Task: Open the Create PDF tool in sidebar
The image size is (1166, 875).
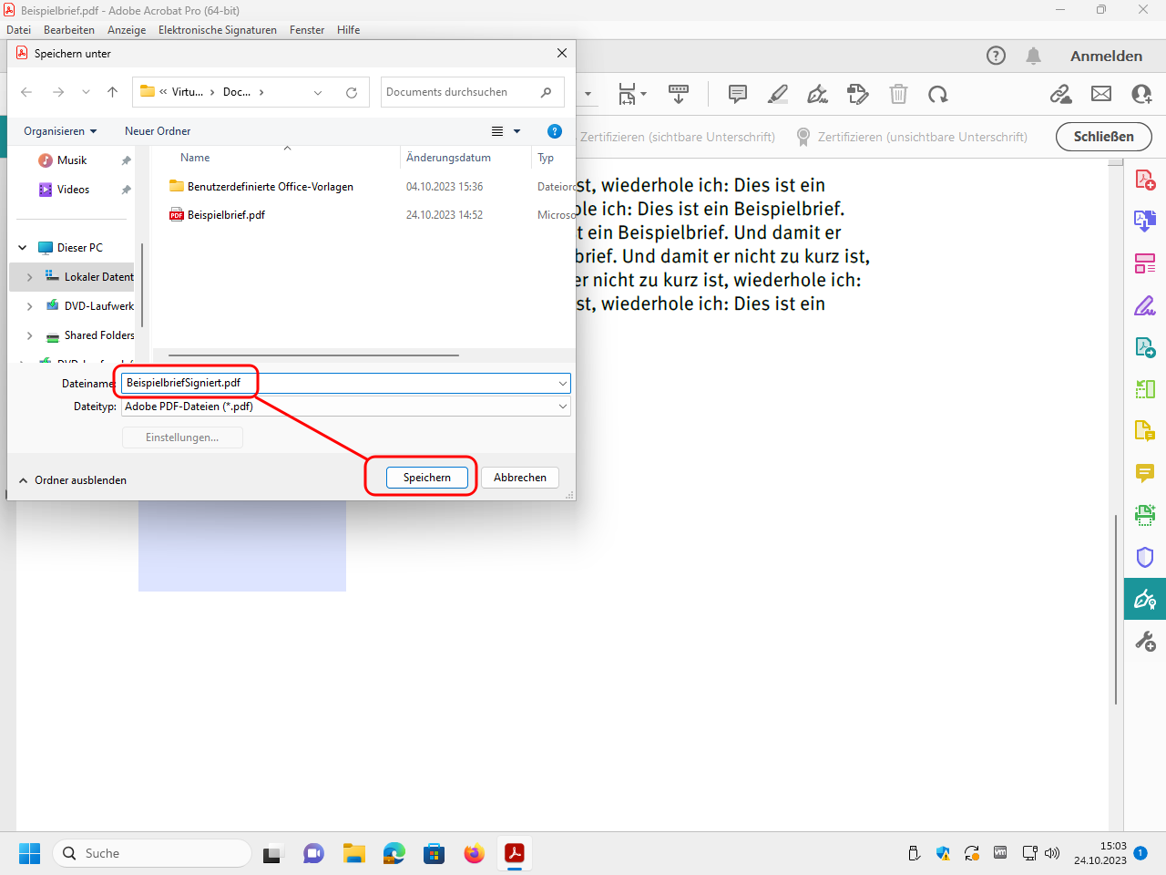Action: click(x=1145, y=180)
